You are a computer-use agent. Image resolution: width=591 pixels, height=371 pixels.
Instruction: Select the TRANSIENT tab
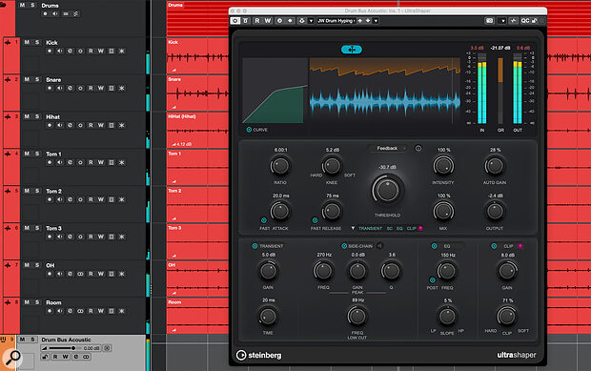(x=370, y=229)
